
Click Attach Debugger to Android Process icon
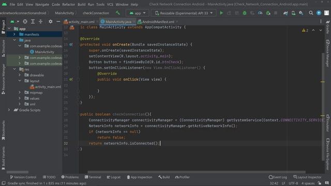[268, 13]
